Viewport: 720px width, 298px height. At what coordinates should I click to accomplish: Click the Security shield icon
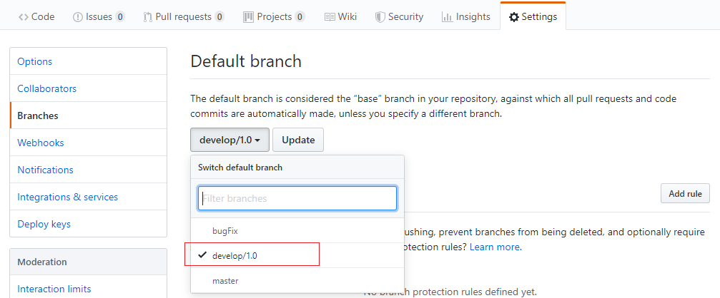tap(380, 16)
